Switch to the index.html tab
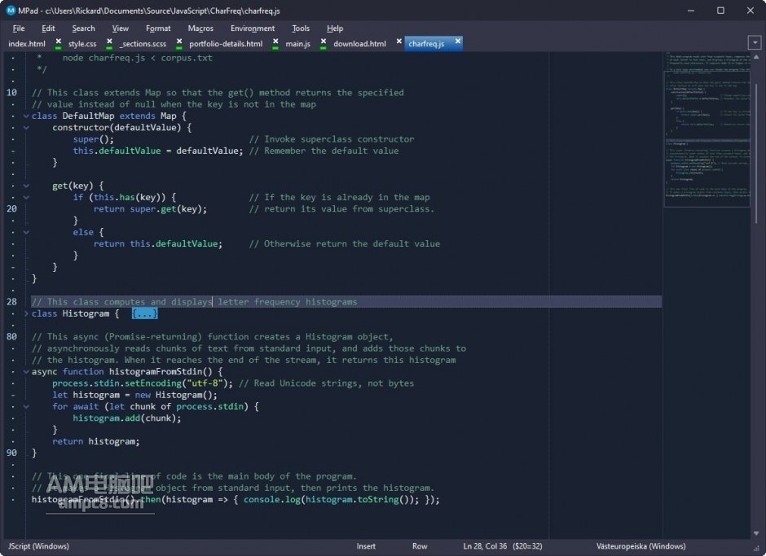 click(27, 43)
